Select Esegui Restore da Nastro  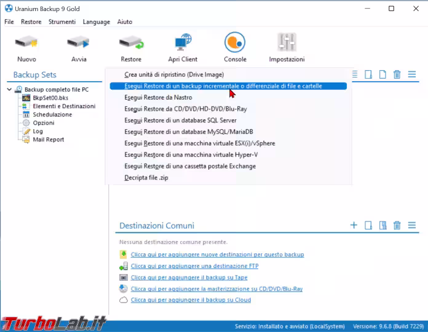point(228,97)
